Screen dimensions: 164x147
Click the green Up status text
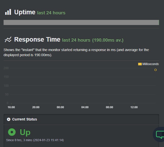click(x=25, y=132)
